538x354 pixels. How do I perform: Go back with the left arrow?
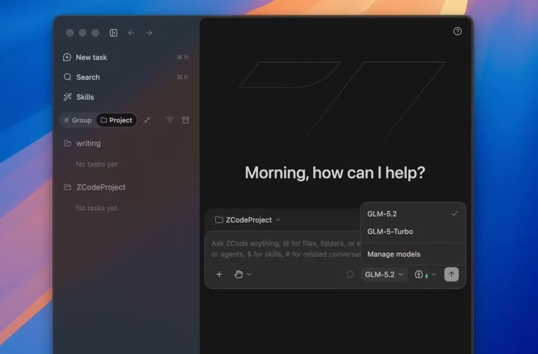[131, 33]
